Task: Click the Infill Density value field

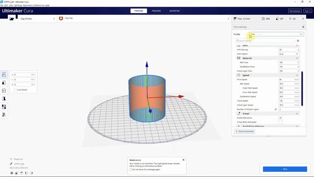Action: pos(289,50)
